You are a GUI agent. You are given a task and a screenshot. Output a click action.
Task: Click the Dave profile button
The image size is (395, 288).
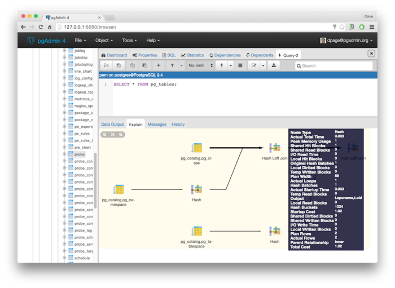(x=368, y=16)
